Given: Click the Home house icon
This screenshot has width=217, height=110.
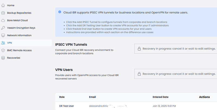Looking at the screenshot, I should pos(3,5).
